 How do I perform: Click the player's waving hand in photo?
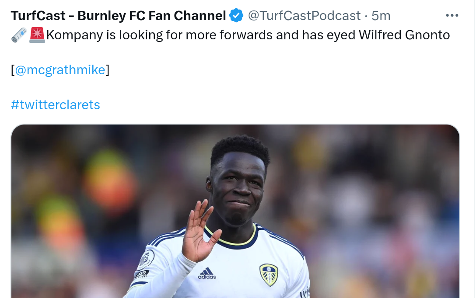coord(200,232)
